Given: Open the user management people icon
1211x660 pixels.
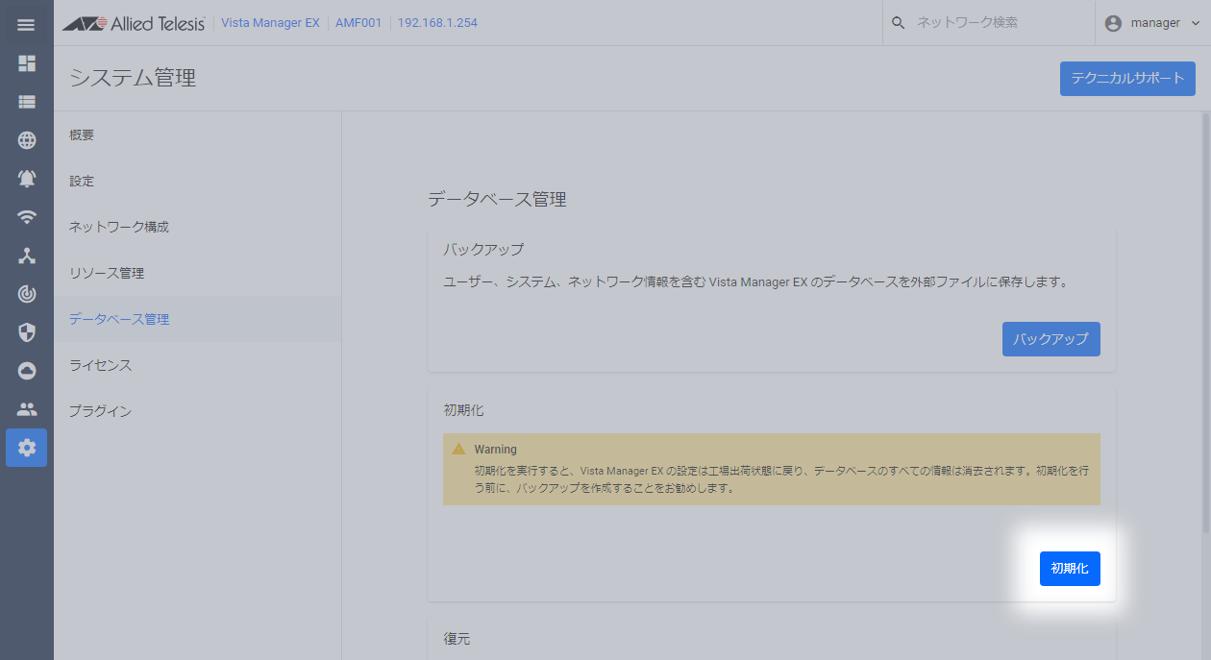Looking at the screenshot, I should (x=27, y=409).
